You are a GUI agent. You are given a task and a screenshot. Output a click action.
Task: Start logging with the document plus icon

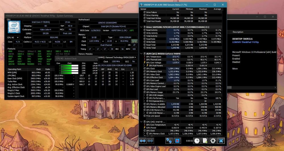coord(205,141)
